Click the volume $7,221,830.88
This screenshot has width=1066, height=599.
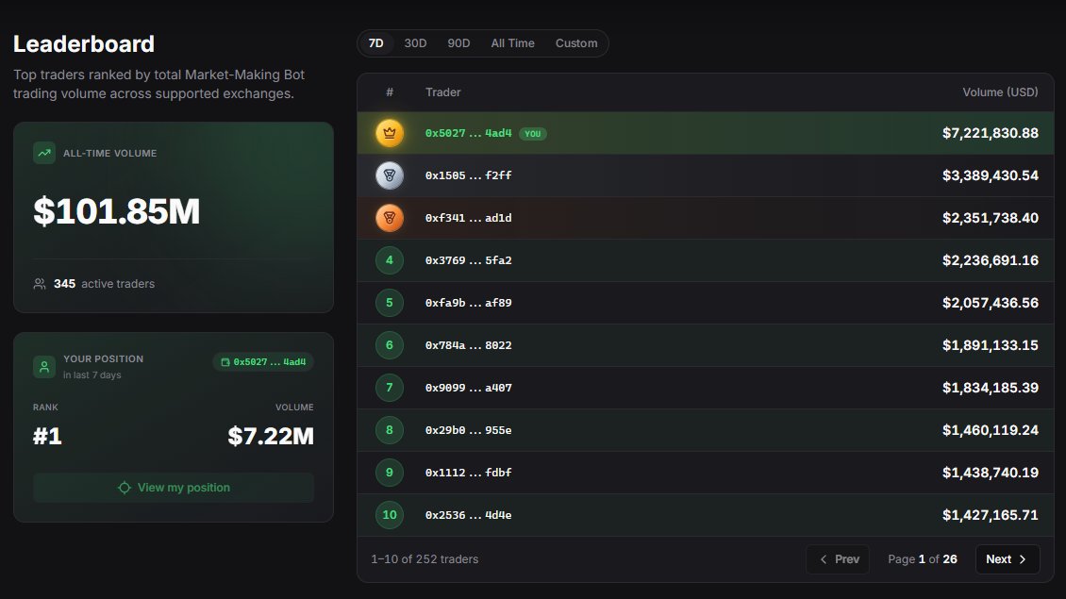pos(990,133)
